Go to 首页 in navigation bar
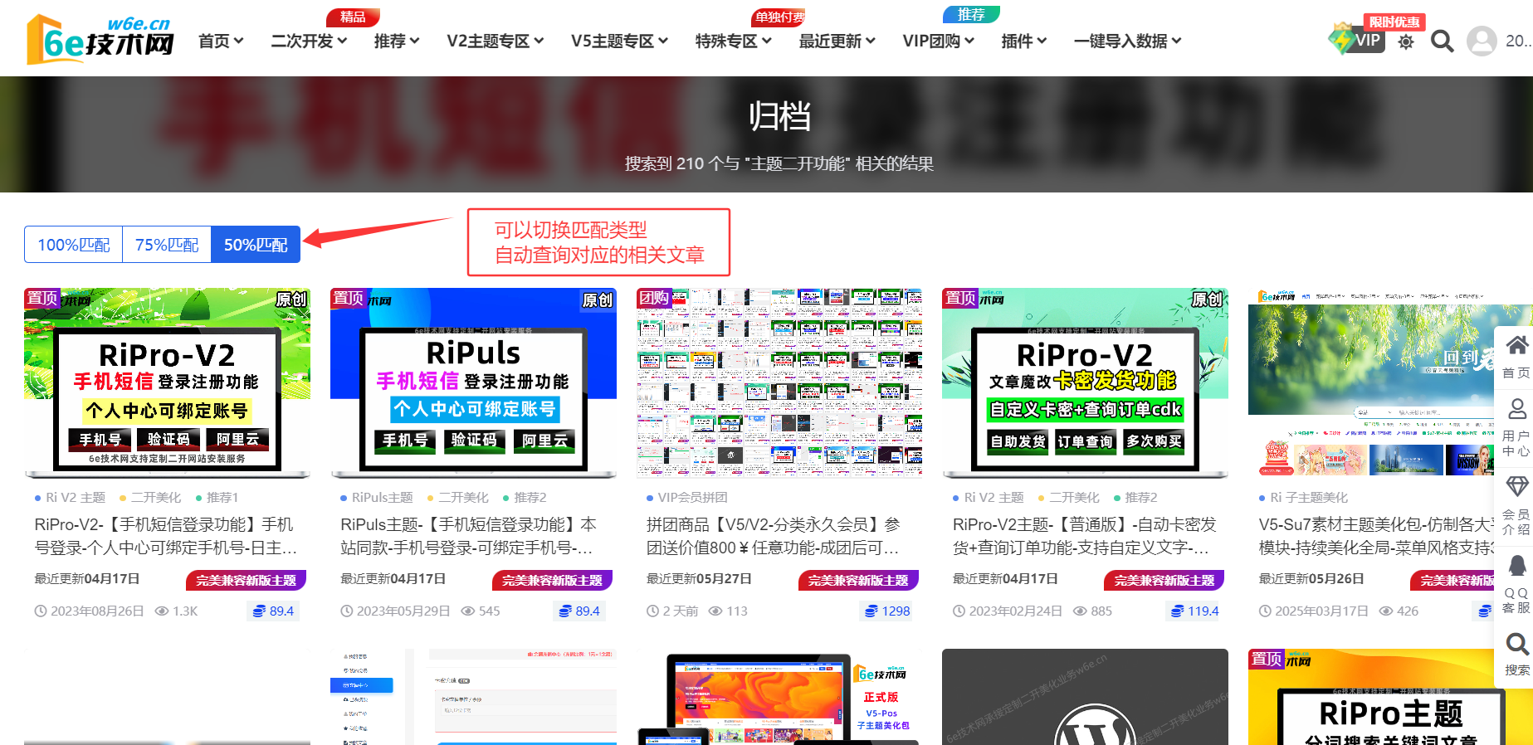 [220, 41]
